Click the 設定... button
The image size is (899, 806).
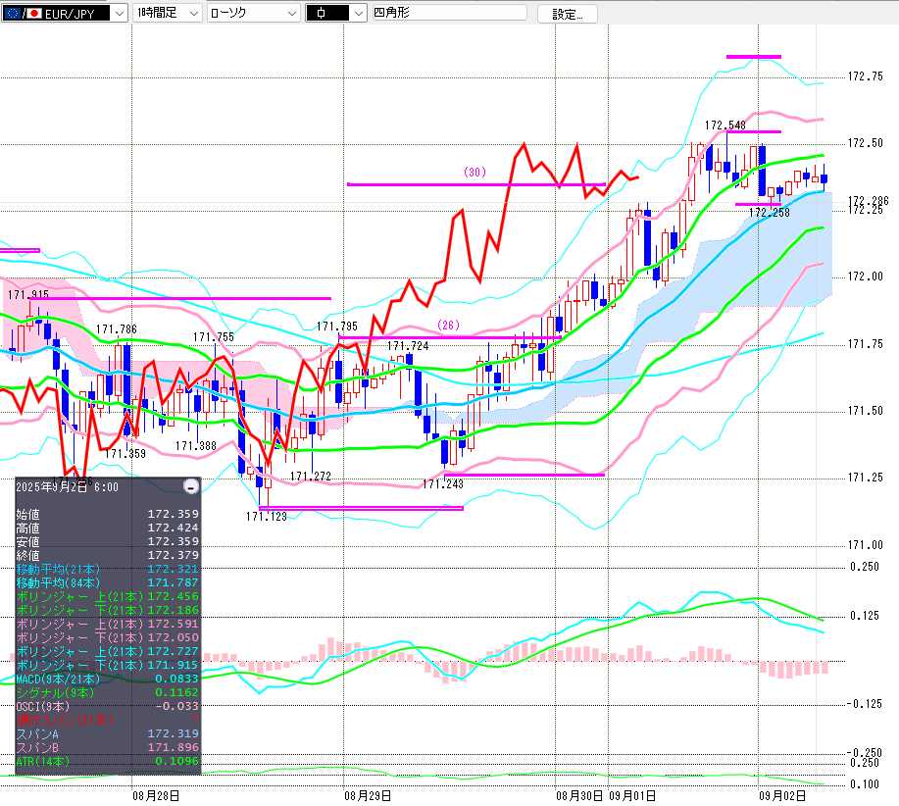pos(567,15)
